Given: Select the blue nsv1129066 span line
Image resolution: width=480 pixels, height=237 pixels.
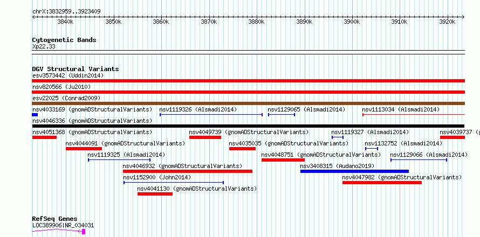Looking at the screenshot, I should click(x=419, y=160).
